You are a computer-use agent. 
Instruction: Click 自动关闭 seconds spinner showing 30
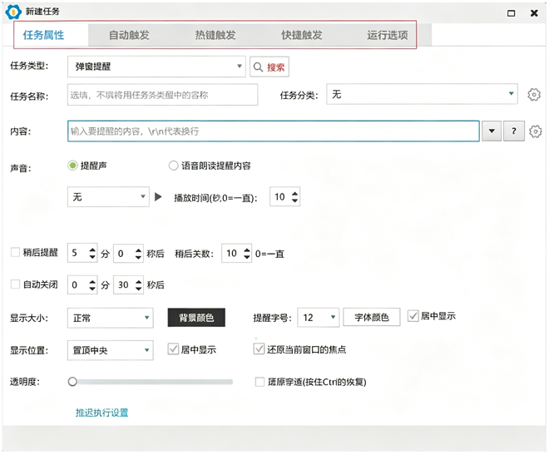tap(128, 285)
